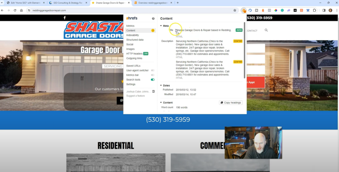339x172 pixels.
Task: View site information icon in address bar
Action: click(x=29, y=10)
